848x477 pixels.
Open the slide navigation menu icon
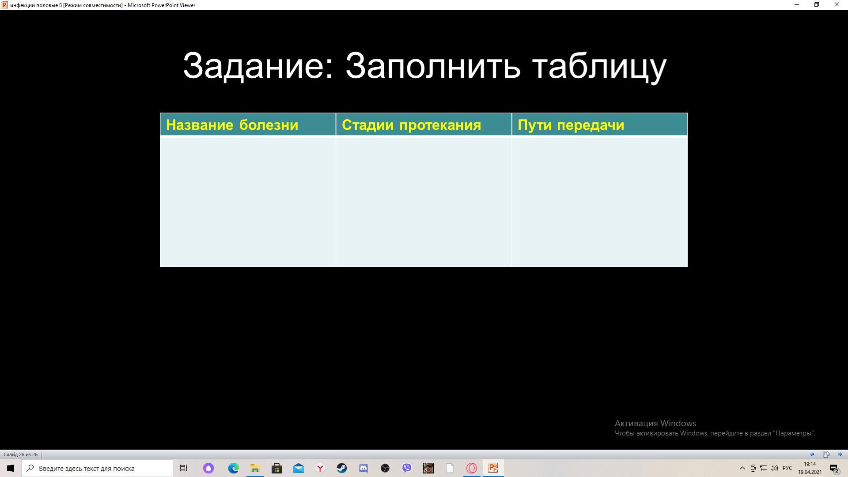click(x=826, y=454)
